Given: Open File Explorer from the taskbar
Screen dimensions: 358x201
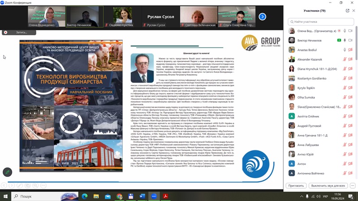Looking at the screenshot, I should [96, 196].
